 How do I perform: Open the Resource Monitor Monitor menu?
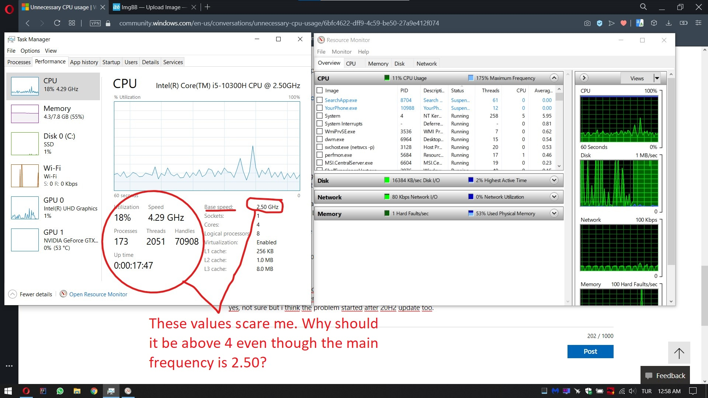coord(341,52)
